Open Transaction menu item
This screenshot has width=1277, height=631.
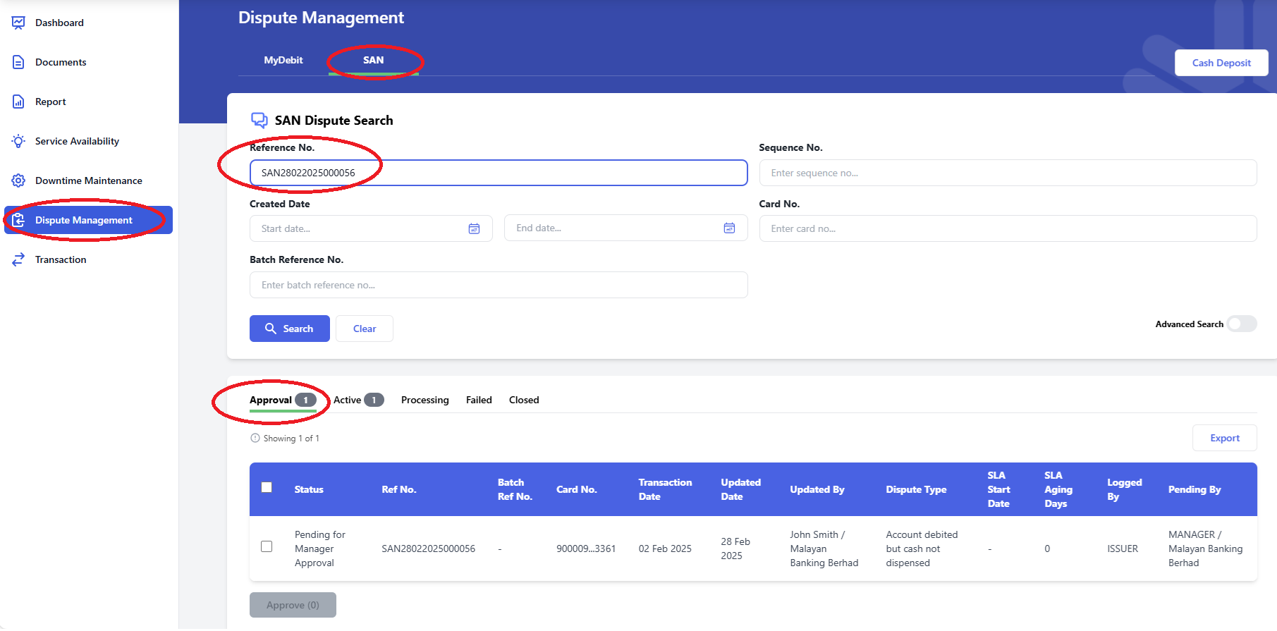(x=61, y=259)
